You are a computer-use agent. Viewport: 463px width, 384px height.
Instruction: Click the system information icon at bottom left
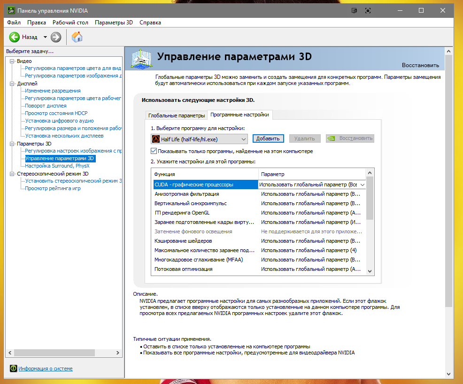[13, 369]
